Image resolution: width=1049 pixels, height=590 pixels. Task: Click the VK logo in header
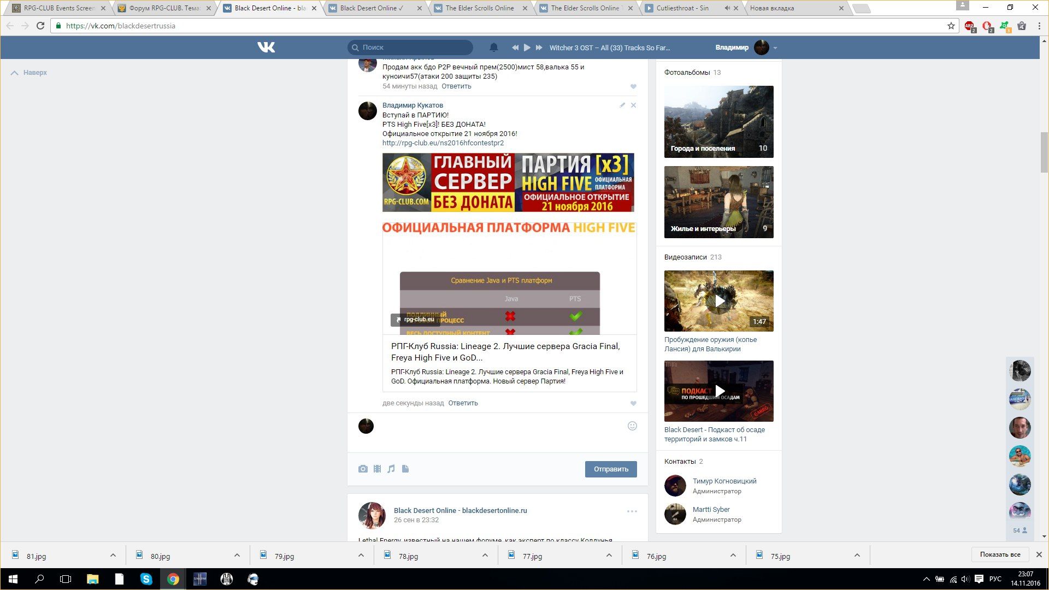coord(266,48)
